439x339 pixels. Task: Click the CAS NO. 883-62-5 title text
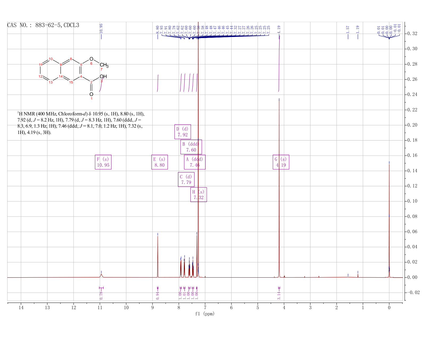pos(43,25)
